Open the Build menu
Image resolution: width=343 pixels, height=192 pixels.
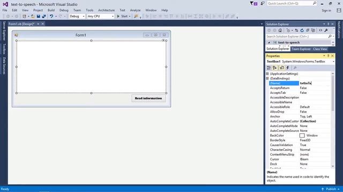point(51,10)
